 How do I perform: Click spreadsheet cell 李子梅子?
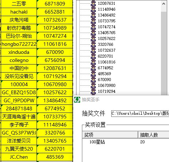pos(19,125)
